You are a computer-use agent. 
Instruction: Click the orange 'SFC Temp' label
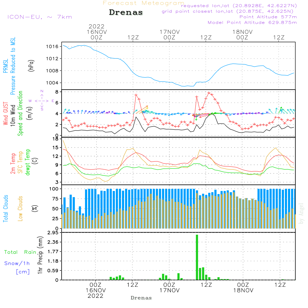click(x=20, y=162)
